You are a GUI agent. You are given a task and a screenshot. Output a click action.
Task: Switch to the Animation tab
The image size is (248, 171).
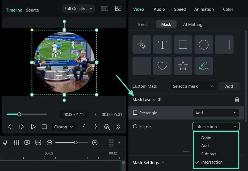tap(204, 9)
